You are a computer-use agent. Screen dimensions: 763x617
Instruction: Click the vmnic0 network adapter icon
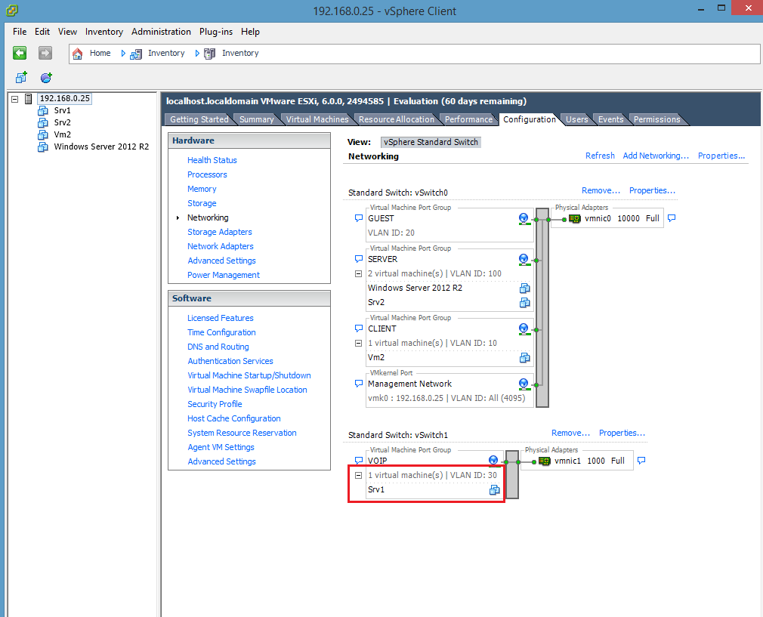coord(575,219)
